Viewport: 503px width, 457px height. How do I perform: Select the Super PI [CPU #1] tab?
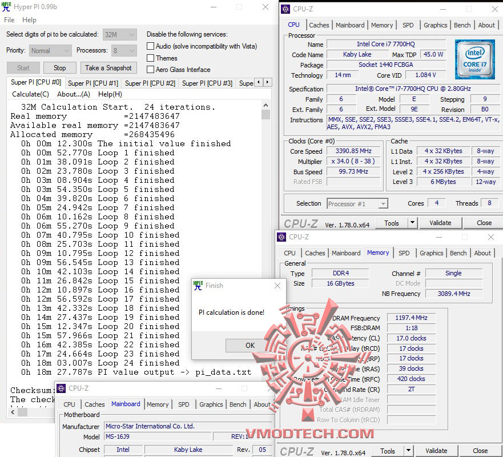pyautogui.click(x=93, y=83)
